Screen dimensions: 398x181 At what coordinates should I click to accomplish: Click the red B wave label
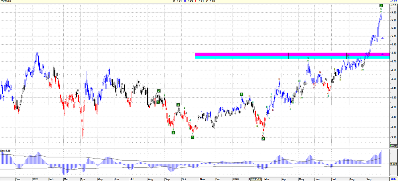click(250, 96)
